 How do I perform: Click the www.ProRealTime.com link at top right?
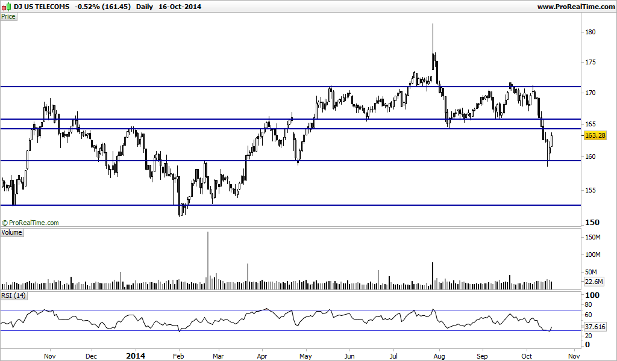[575, 7]
